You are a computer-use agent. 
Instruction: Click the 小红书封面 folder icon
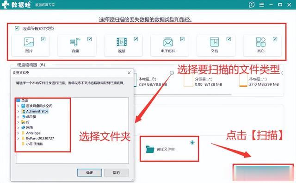[x=23, y=144]
